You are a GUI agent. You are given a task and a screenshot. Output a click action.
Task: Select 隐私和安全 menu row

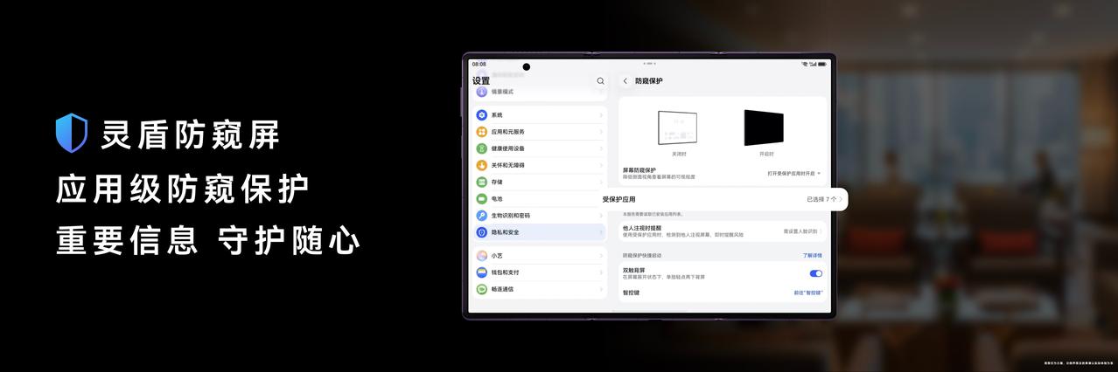(539, 232)
